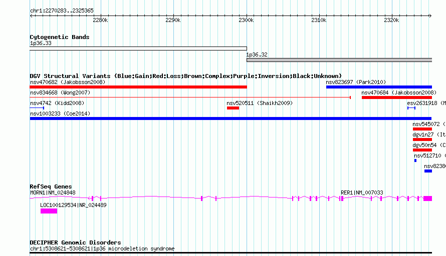Viewport: 446px width, 256px height.
Task: Click the chr1:2270283..2325365 region label
Action: (x=62, y=10)
